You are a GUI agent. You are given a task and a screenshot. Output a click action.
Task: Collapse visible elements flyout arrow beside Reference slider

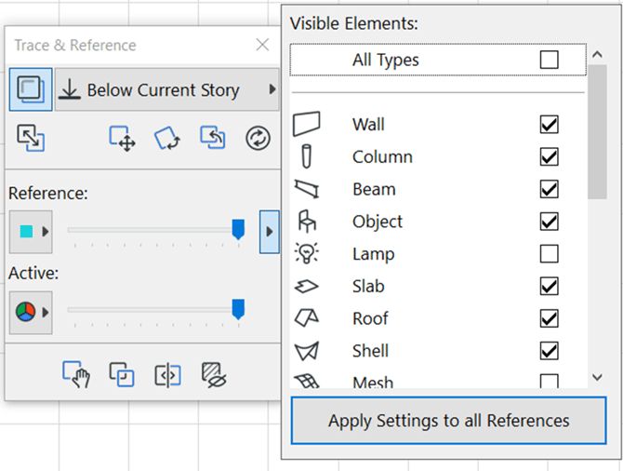click(269, 232)
